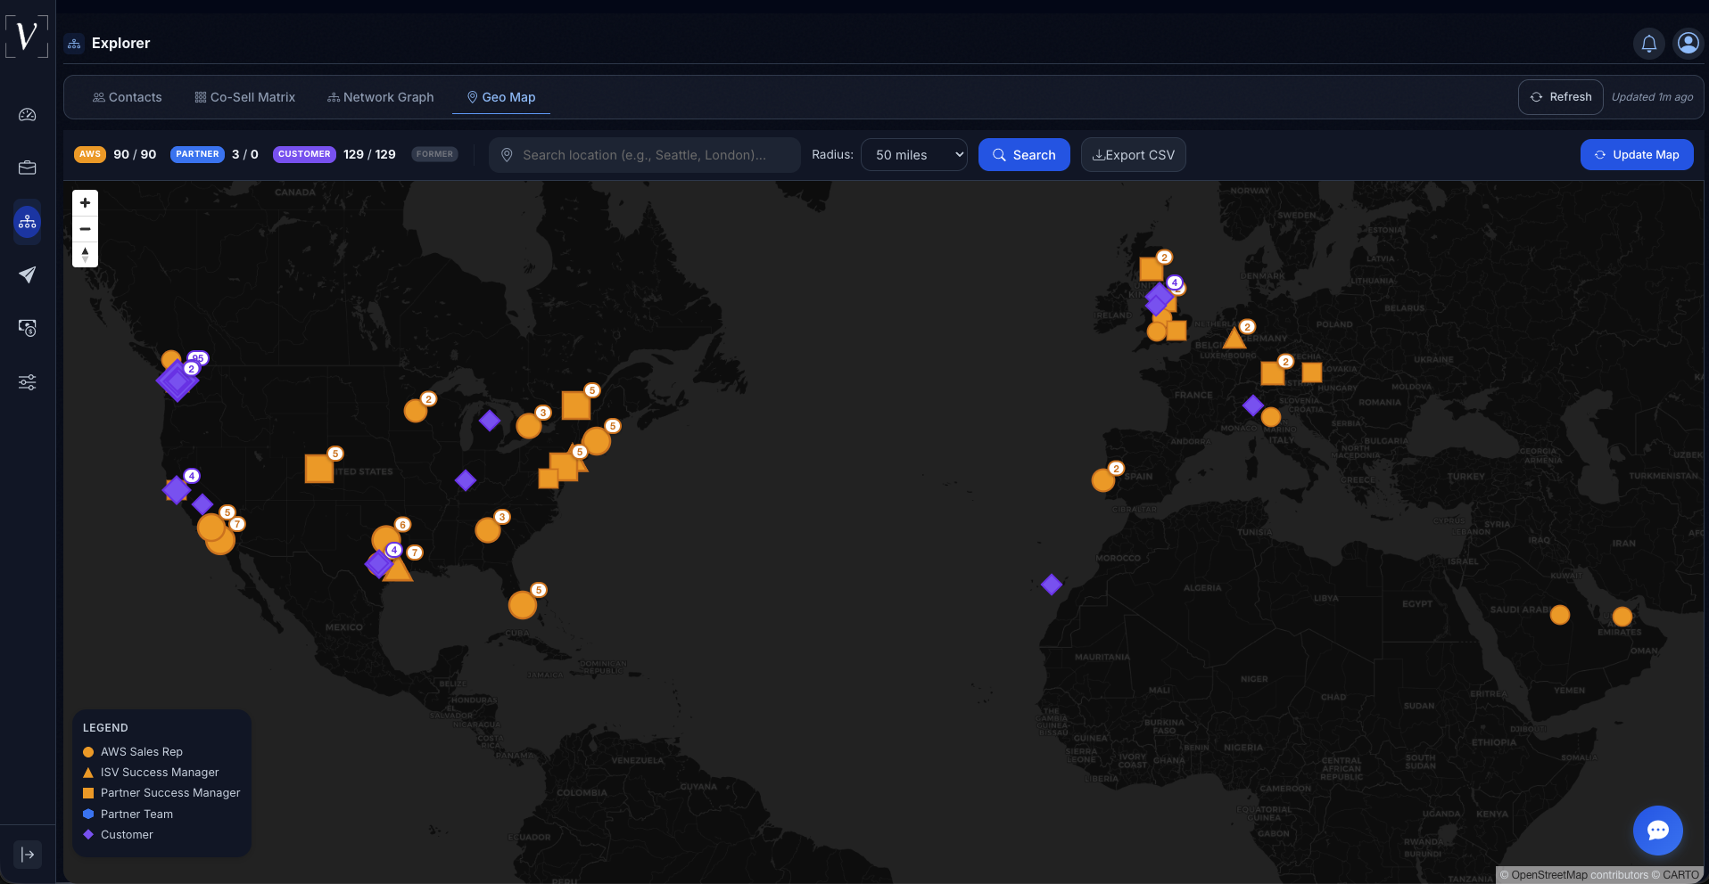Toggle the FORMER filter chip
The image size is (1709, 884).
point(434,154)
